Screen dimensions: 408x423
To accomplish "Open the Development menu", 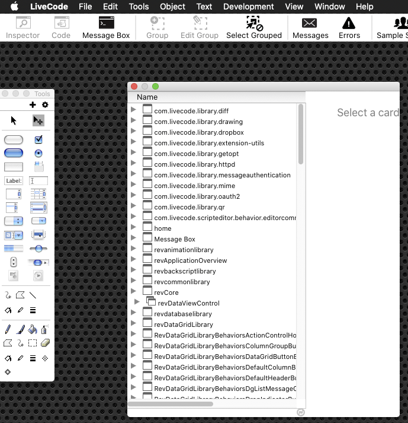I will click(248, 7).
